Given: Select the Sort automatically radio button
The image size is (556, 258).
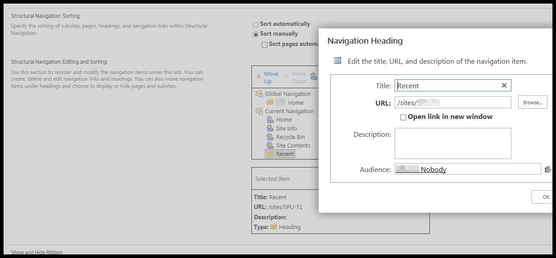Looking at the screenshot, I should (255, 24).
